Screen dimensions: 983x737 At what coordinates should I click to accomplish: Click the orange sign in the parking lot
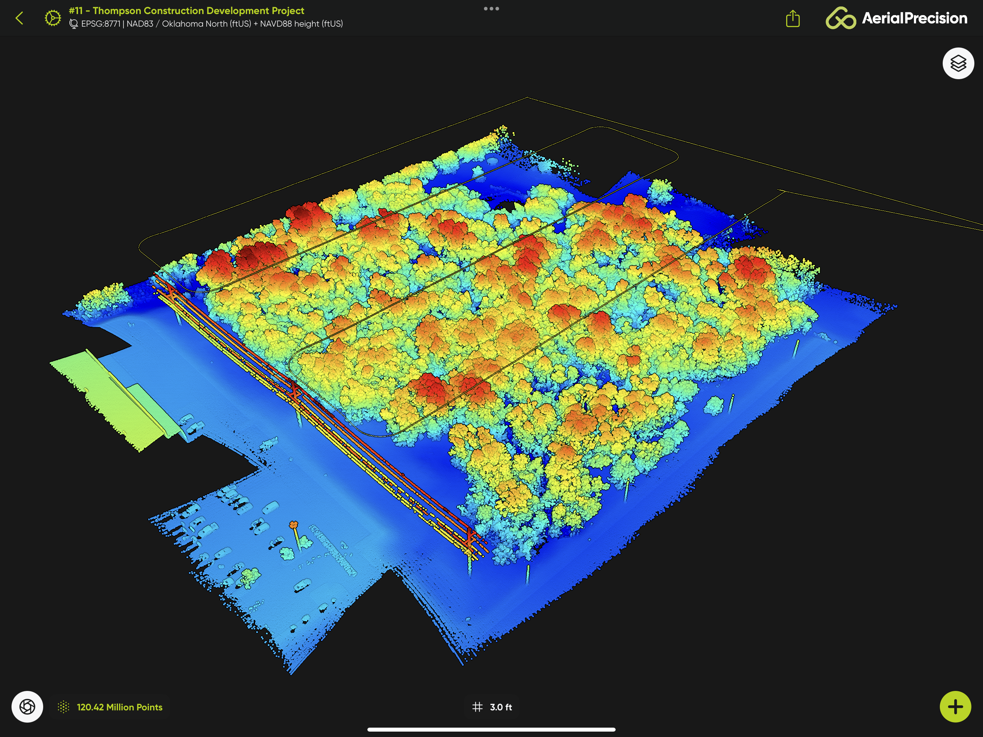click(293, 525)
